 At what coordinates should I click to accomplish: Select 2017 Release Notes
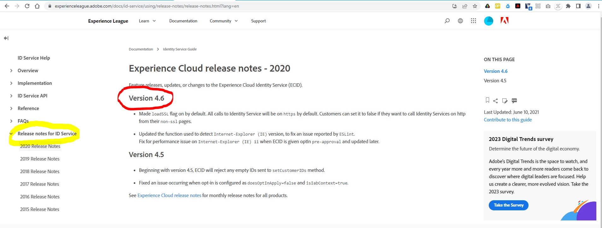(39, 184)
